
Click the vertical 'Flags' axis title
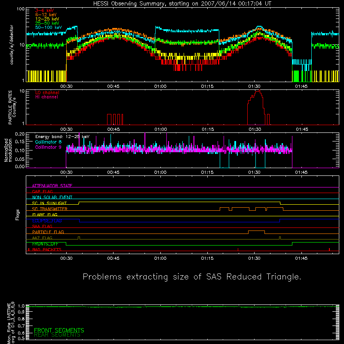point(17,215)
